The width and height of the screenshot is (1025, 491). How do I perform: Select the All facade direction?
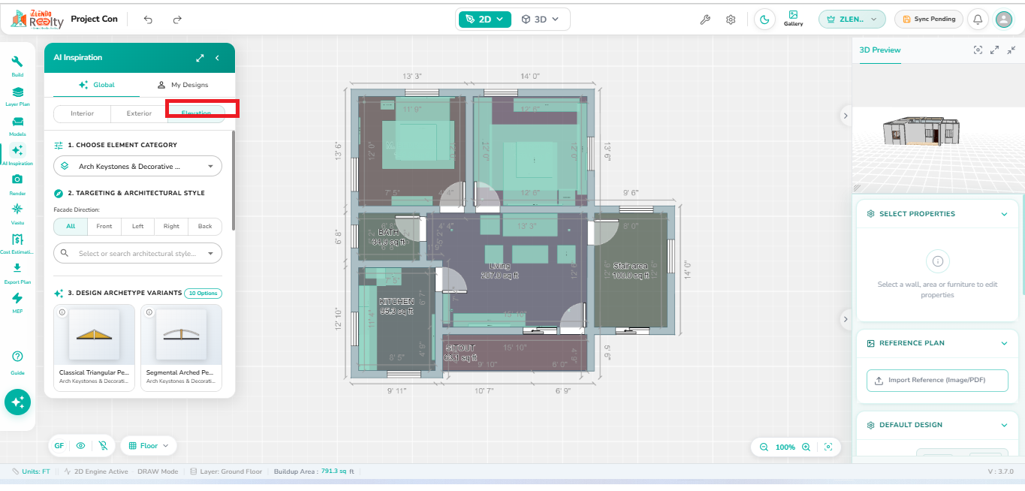(x=71, y=226)
